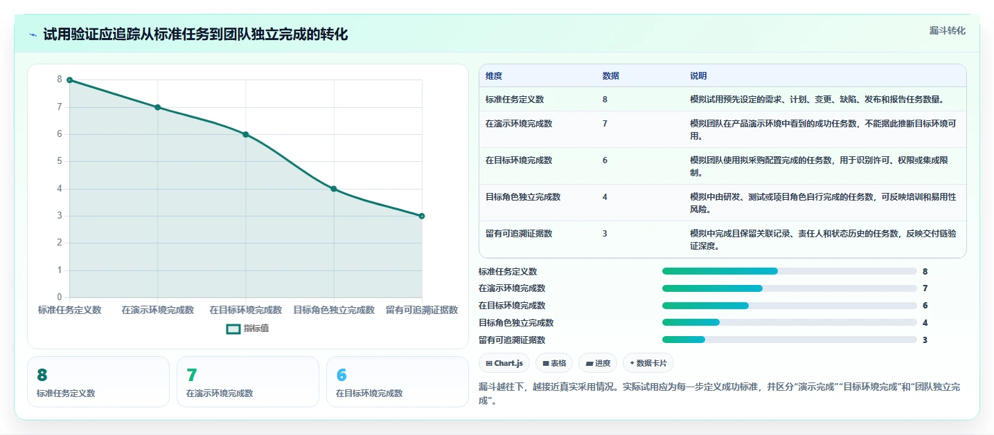Viewport: 994px width, 435px height.
Task: Click table value 3 for 留有可追溯证据数
Action: tap(605, 233)
